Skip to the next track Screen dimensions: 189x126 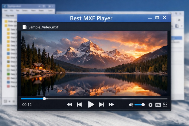pos(101,105)
